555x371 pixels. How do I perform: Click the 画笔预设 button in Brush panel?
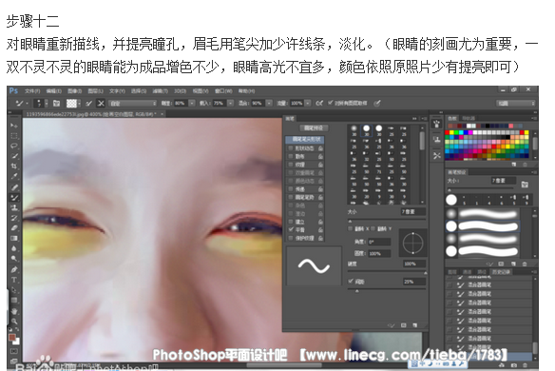tap(314, 127)
